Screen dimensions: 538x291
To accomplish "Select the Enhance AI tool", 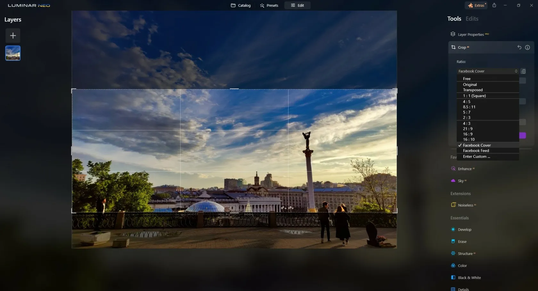I will 464,169.
